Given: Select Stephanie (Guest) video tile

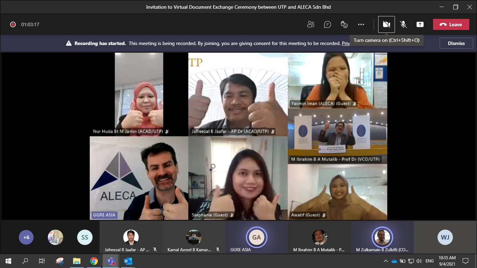Looking at the screenshot, I should click(238, 178).
